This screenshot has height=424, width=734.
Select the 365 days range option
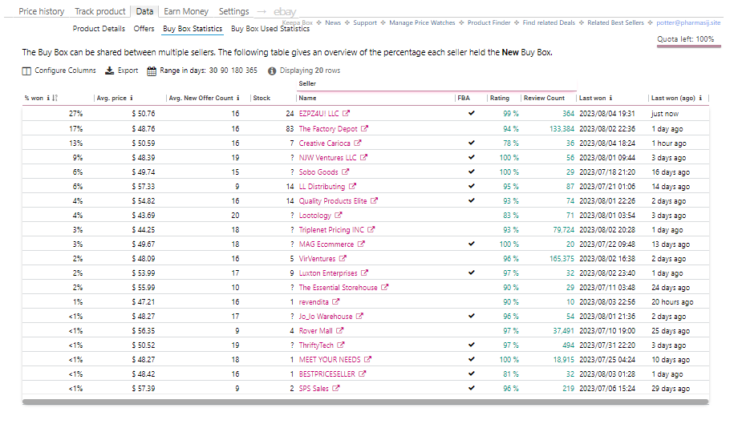(x=251, y=71)
